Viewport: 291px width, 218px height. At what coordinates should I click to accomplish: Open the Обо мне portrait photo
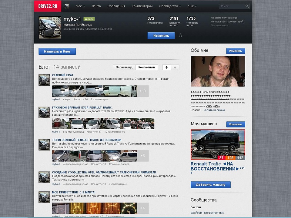click(x=218, y=71)
